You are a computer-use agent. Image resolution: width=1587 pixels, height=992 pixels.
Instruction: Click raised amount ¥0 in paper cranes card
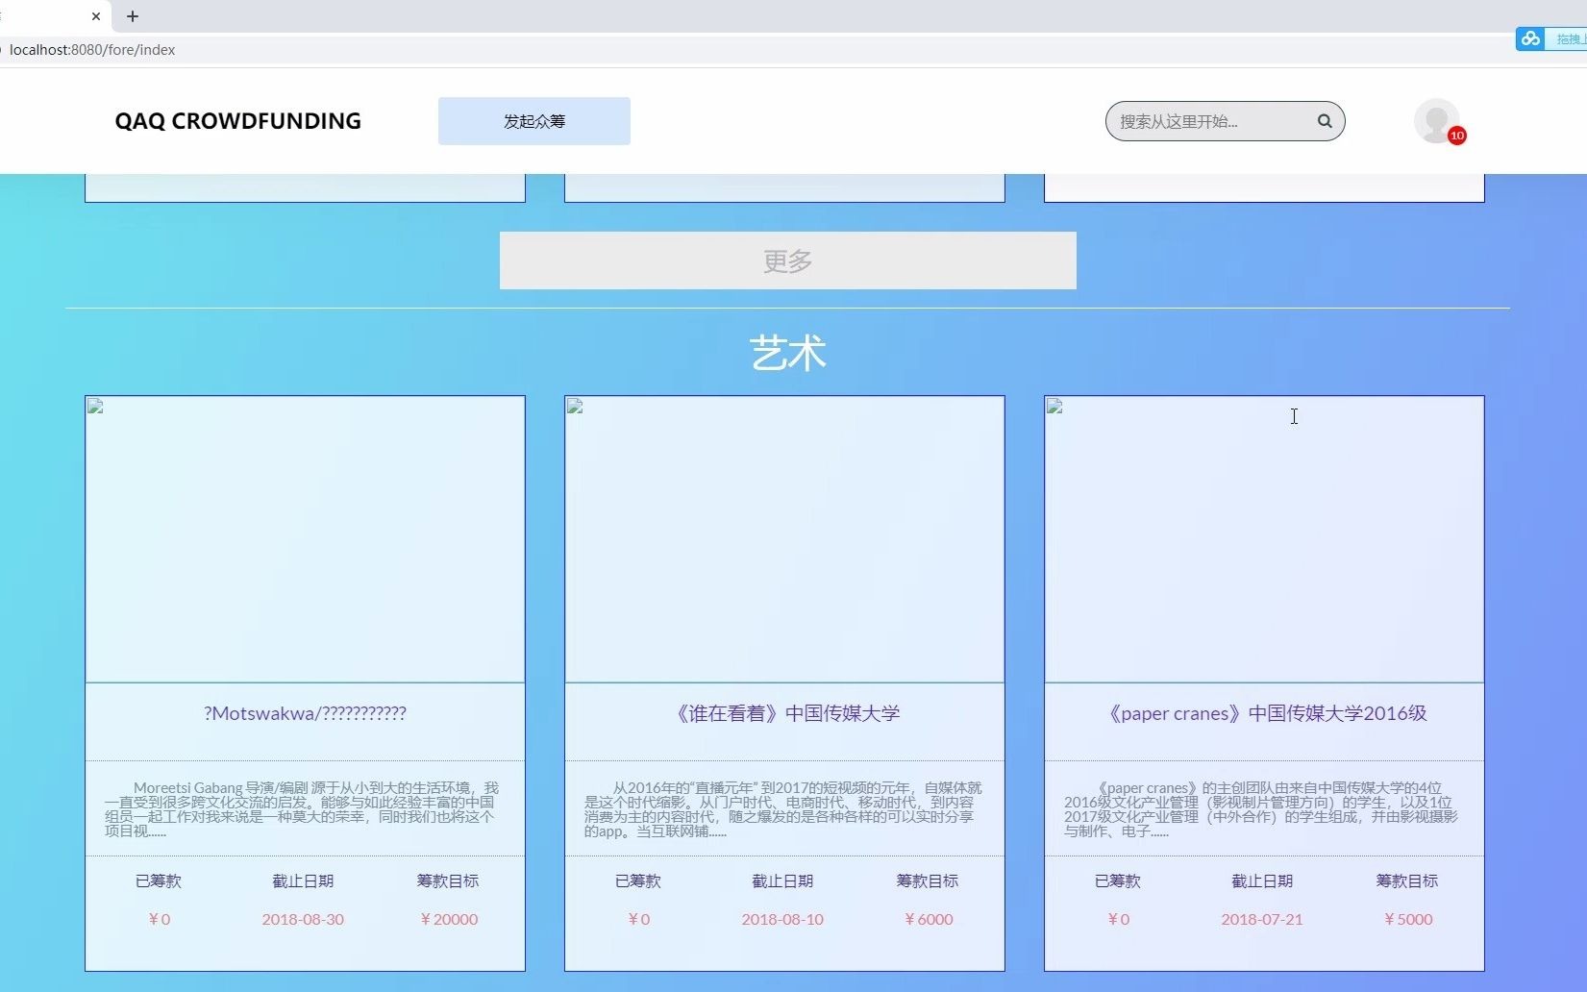click(x=1119, y=919)
